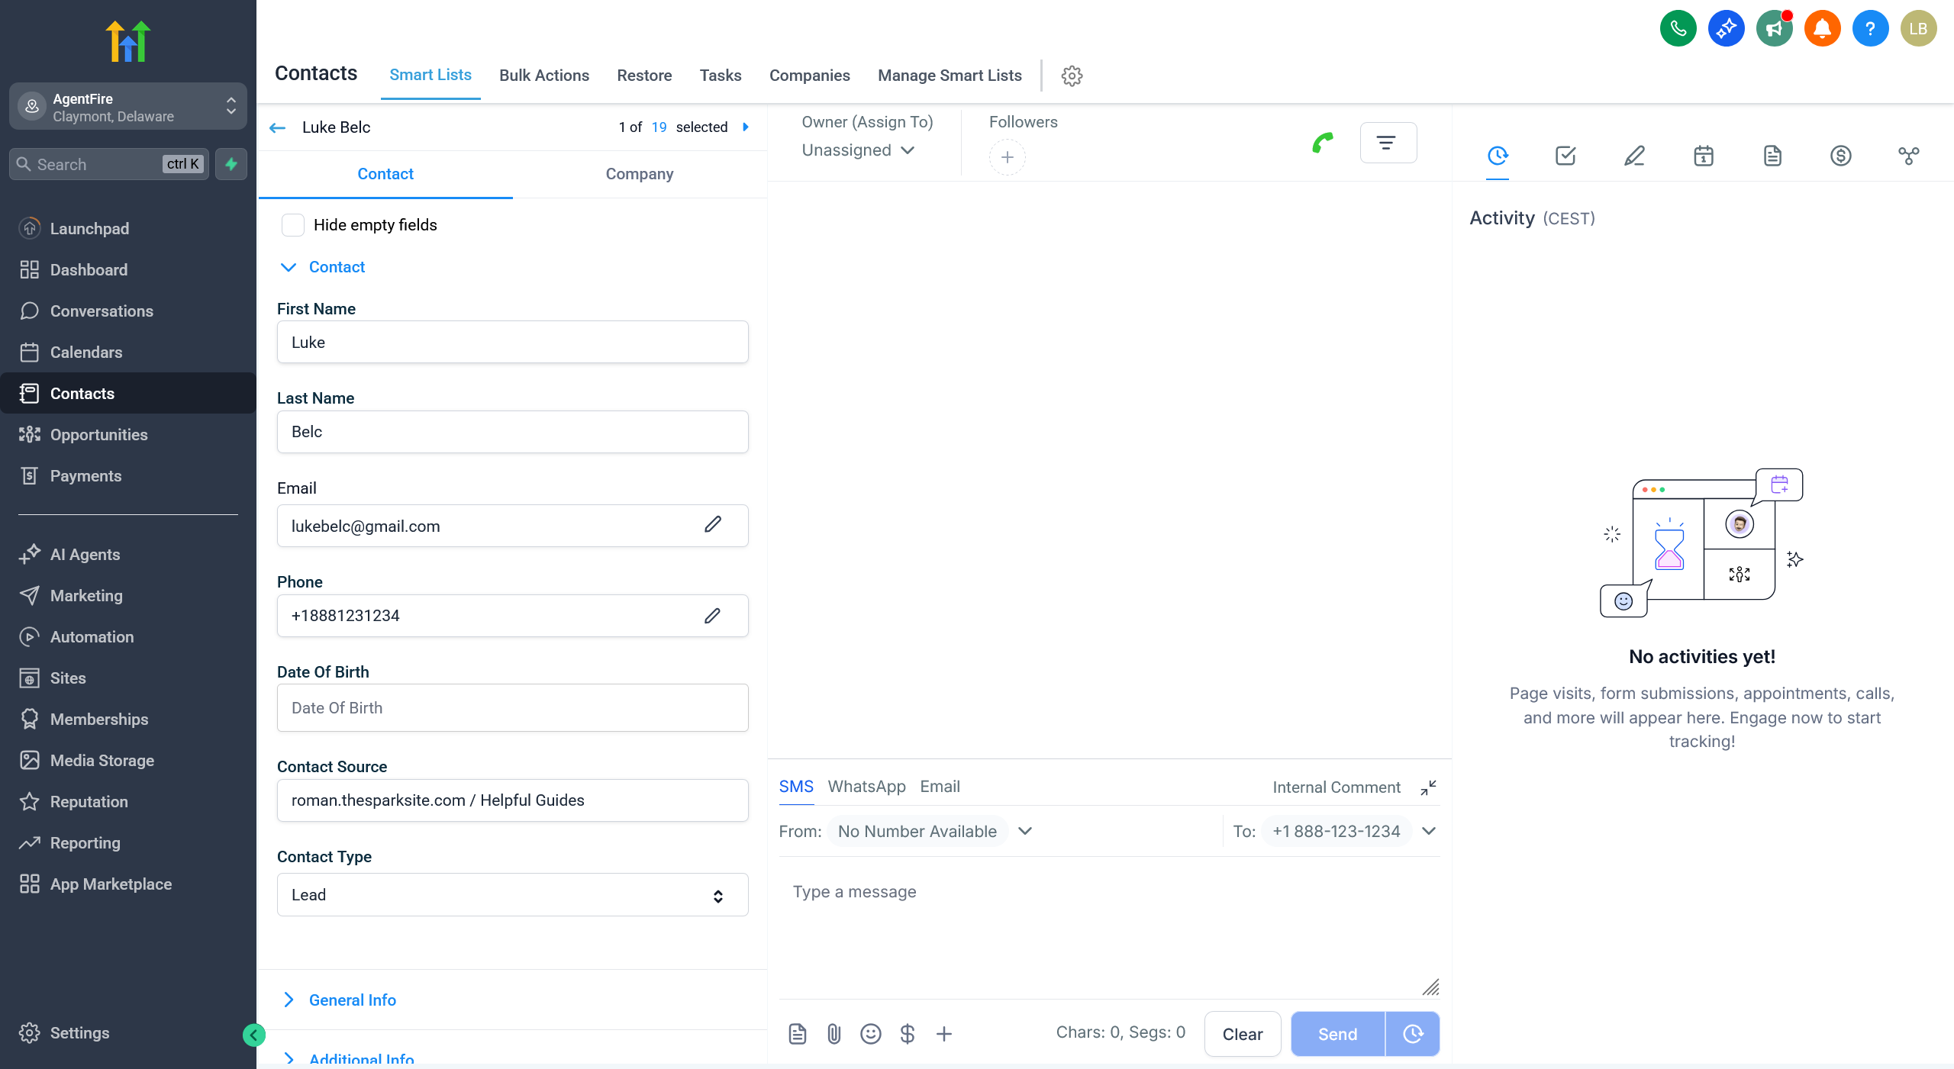The image size is (1954, 1069).
Task: Switch to the WhatsApp message tab
Action: [866, 787]
